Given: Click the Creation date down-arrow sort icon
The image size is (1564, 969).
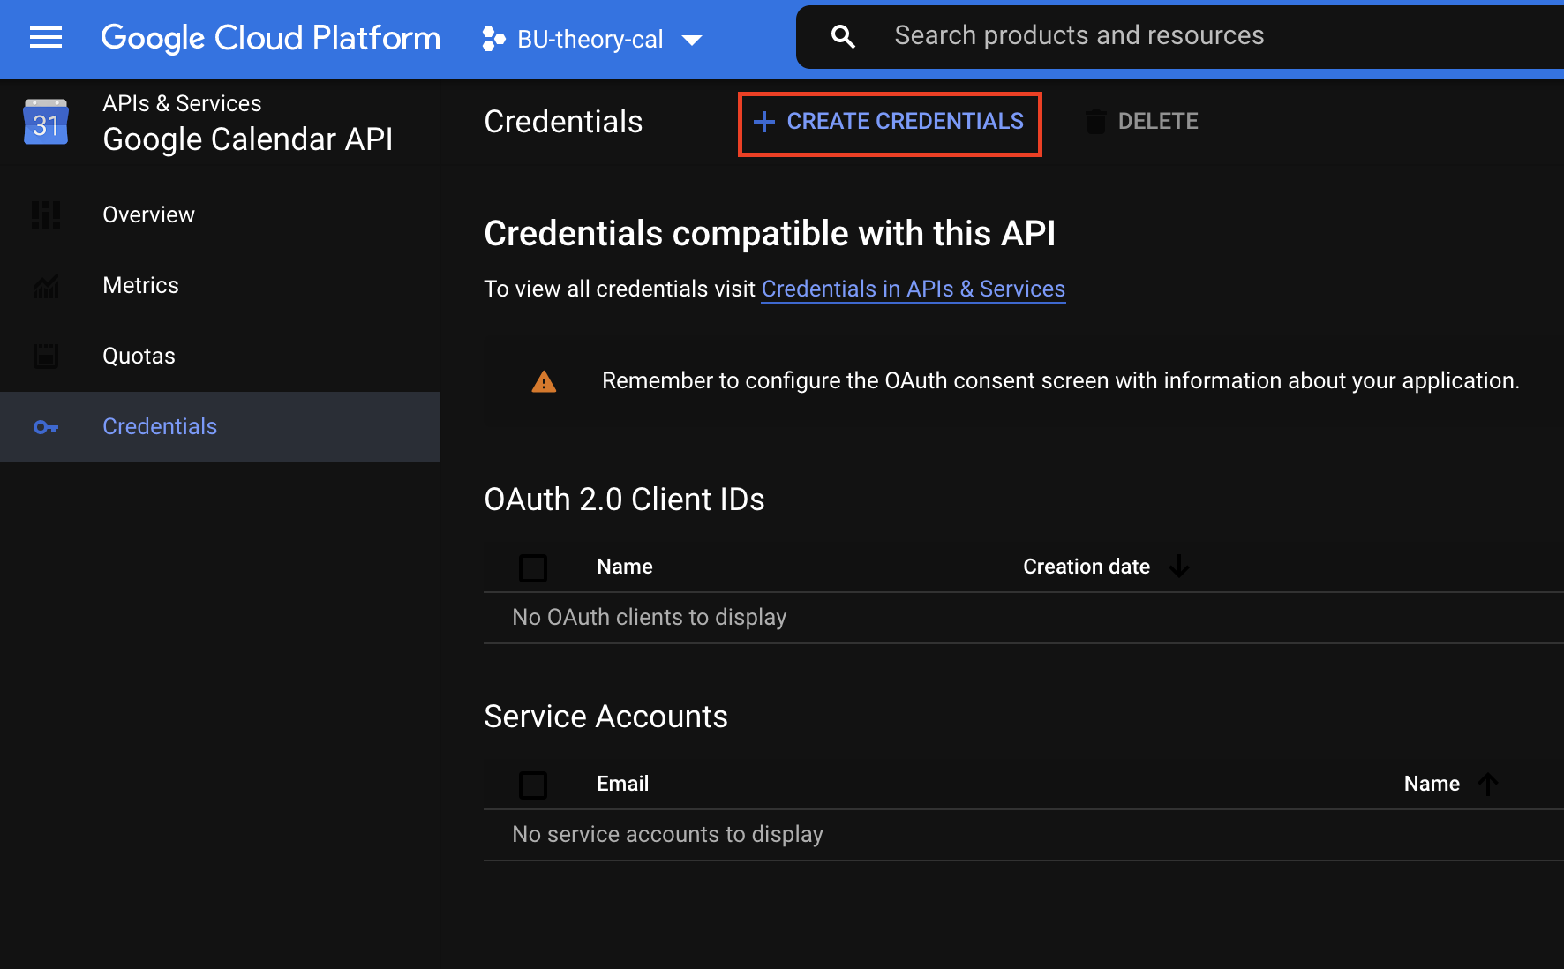Looking at the screenshot, I should [1179, 567].
